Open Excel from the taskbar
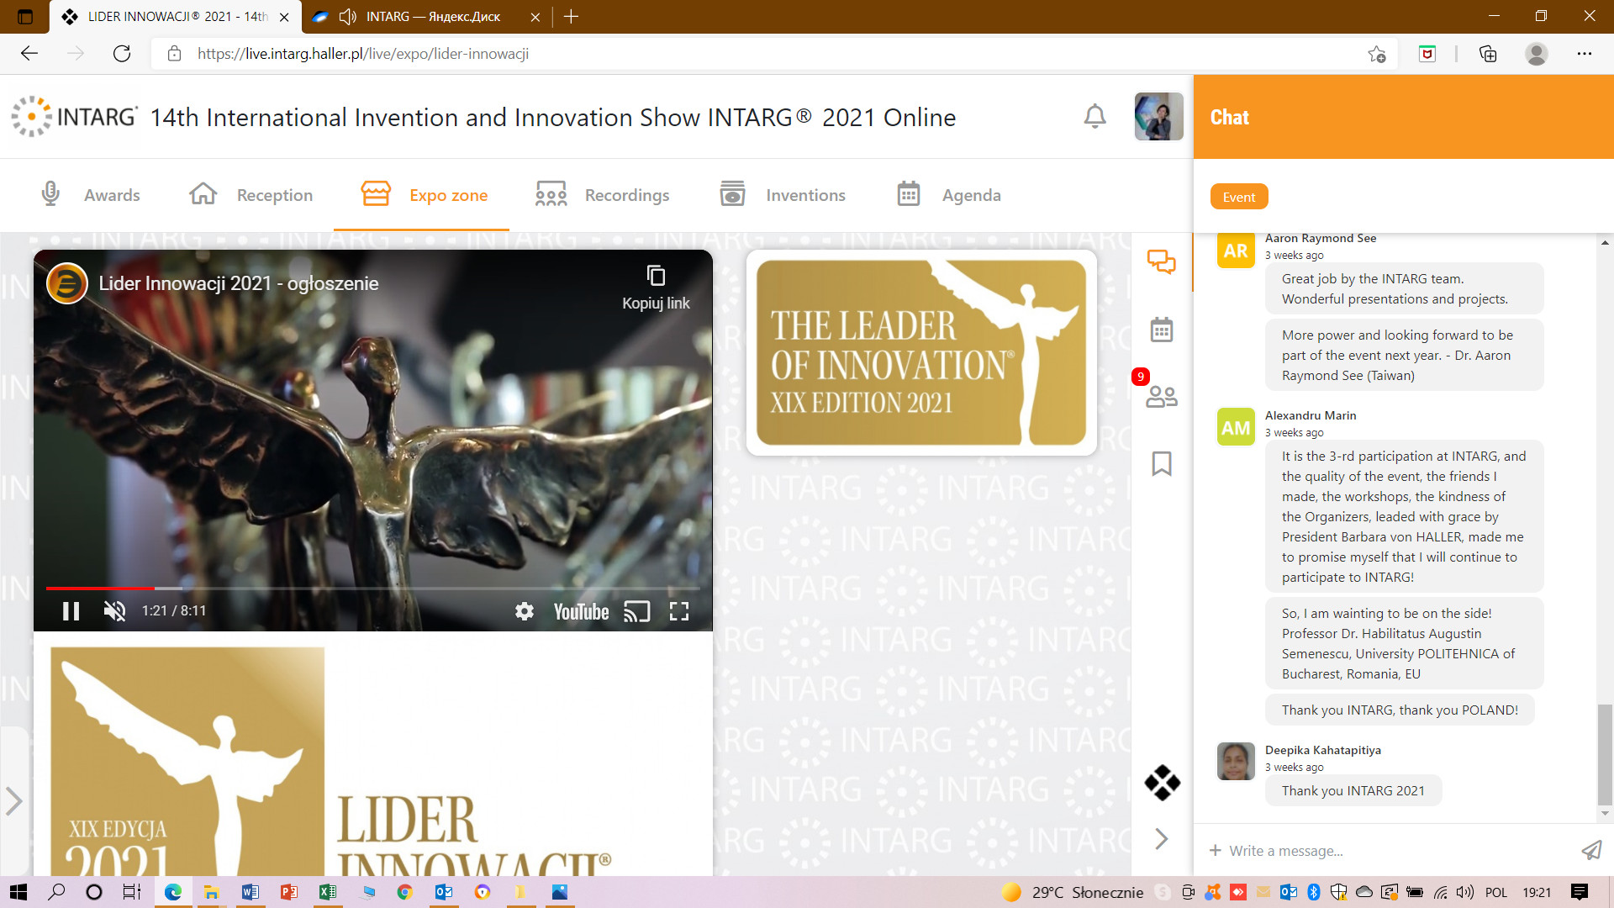1614x908 pixels. coord(328,892)
